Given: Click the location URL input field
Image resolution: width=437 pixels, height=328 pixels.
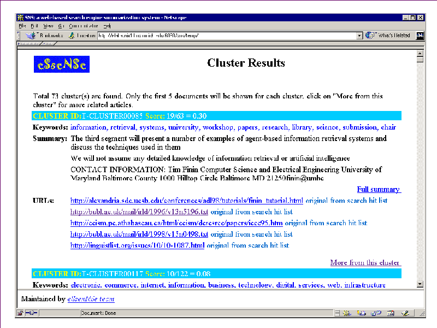Looking at the screenshot, I should point(227,36).
